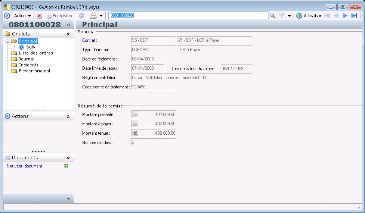
Task: Click the refresh arrows toolbar icon
Action: (81, 16)
